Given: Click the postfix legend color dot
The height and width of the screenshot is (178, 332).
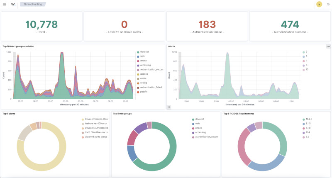Looking at the screenshot, I should pyautogui.click(x=138, y=91).
